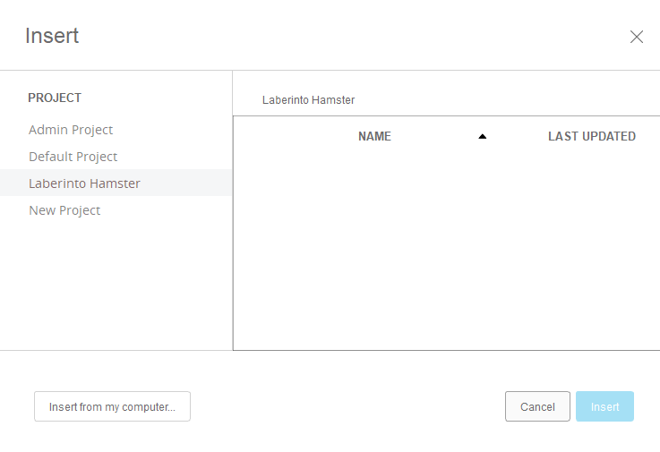Select Admin Project in the project list

pyautogui.click(x=71, y=130)
